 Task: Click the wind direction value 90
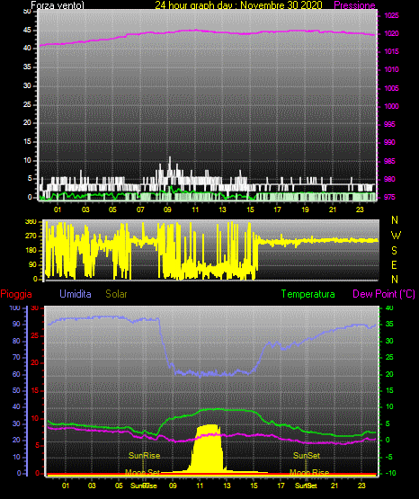(32, 264)
